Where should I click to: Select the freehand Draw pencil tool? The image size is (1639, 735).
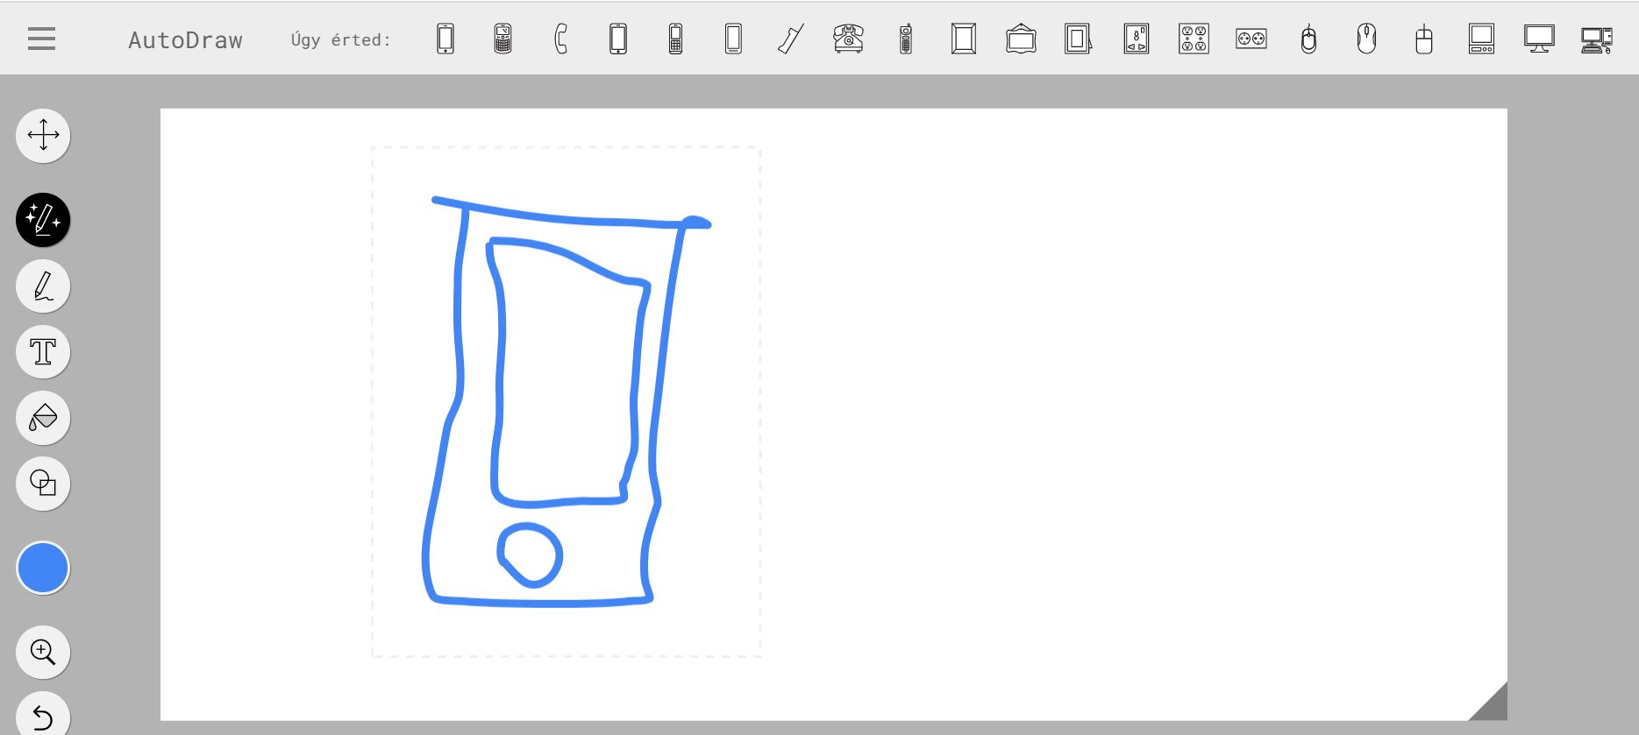[43, 286]
